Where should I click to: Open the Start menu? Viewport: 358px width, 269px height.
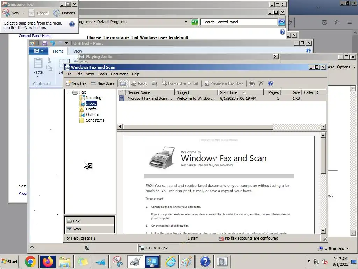coord(10,261)
